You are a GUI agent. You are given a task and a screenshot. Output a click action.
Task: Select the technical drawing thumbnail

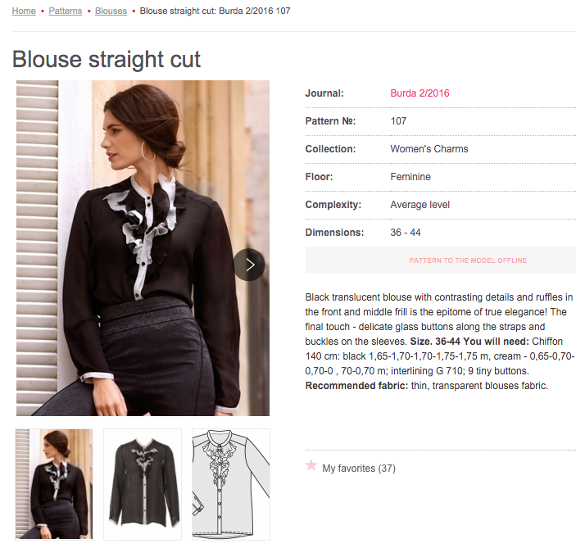click(x=231, y=484)
